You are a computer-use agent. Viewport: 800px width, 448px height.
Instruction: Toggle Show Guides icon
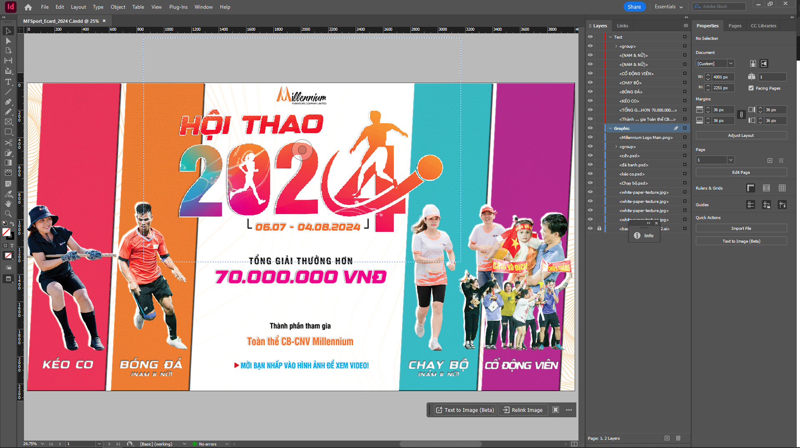pos(750,205)
